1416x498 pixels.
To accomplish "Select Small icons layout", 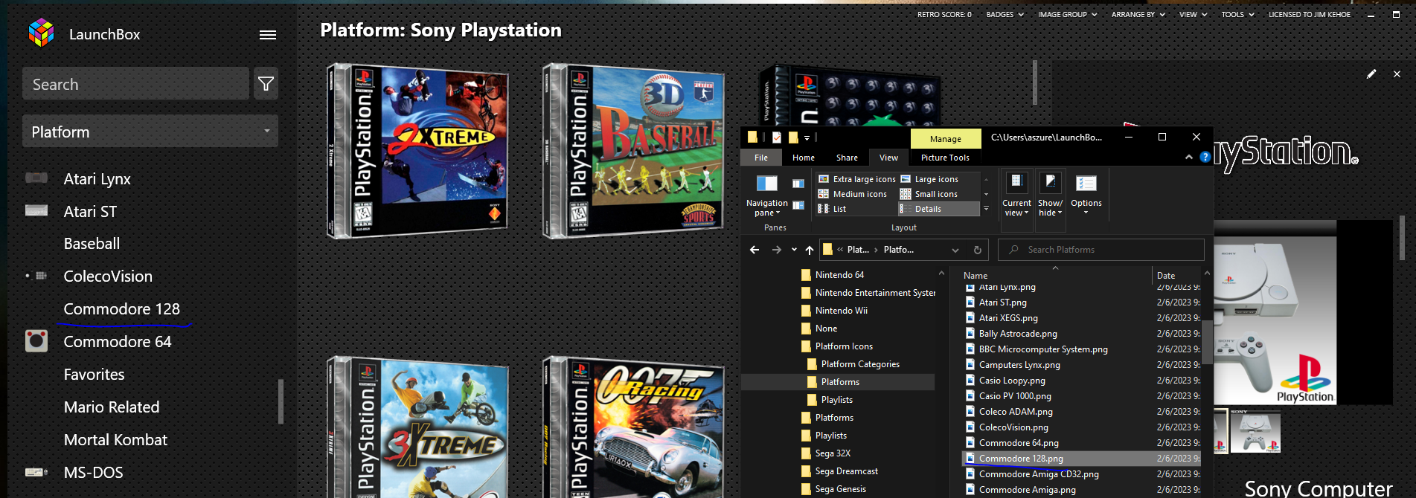I will coord(929,194).
